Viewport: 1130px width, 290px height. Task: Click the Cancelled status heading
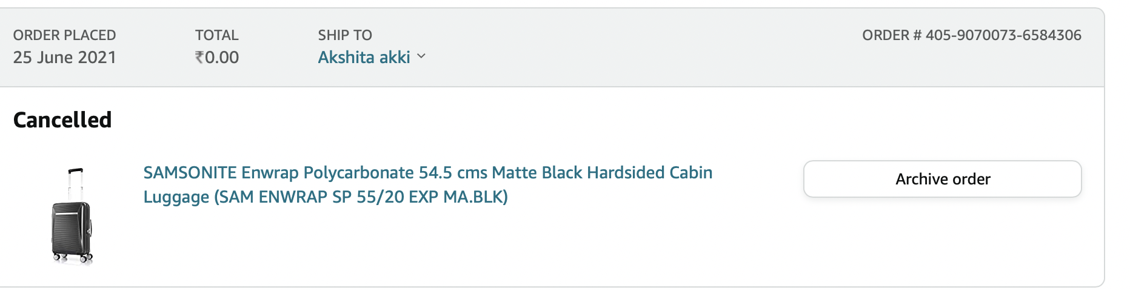click(x=62, y=120)
